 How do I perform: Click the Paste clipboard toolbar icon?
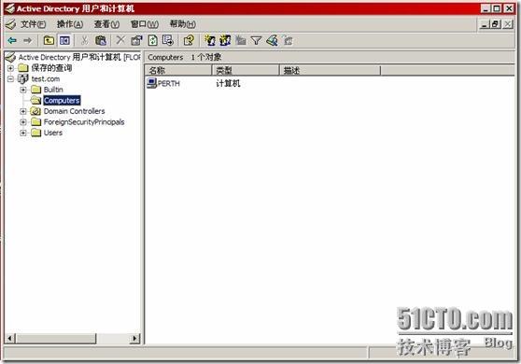100,41
